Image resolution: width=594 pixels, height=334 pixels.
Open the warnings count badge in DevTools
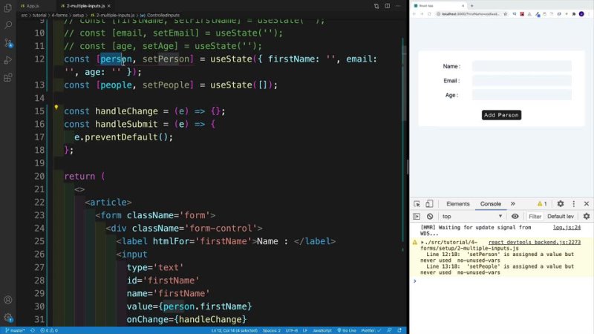coord(542,203)
